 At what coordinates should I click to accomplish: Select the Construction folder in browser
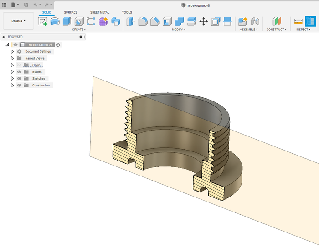tap(41, 86)
